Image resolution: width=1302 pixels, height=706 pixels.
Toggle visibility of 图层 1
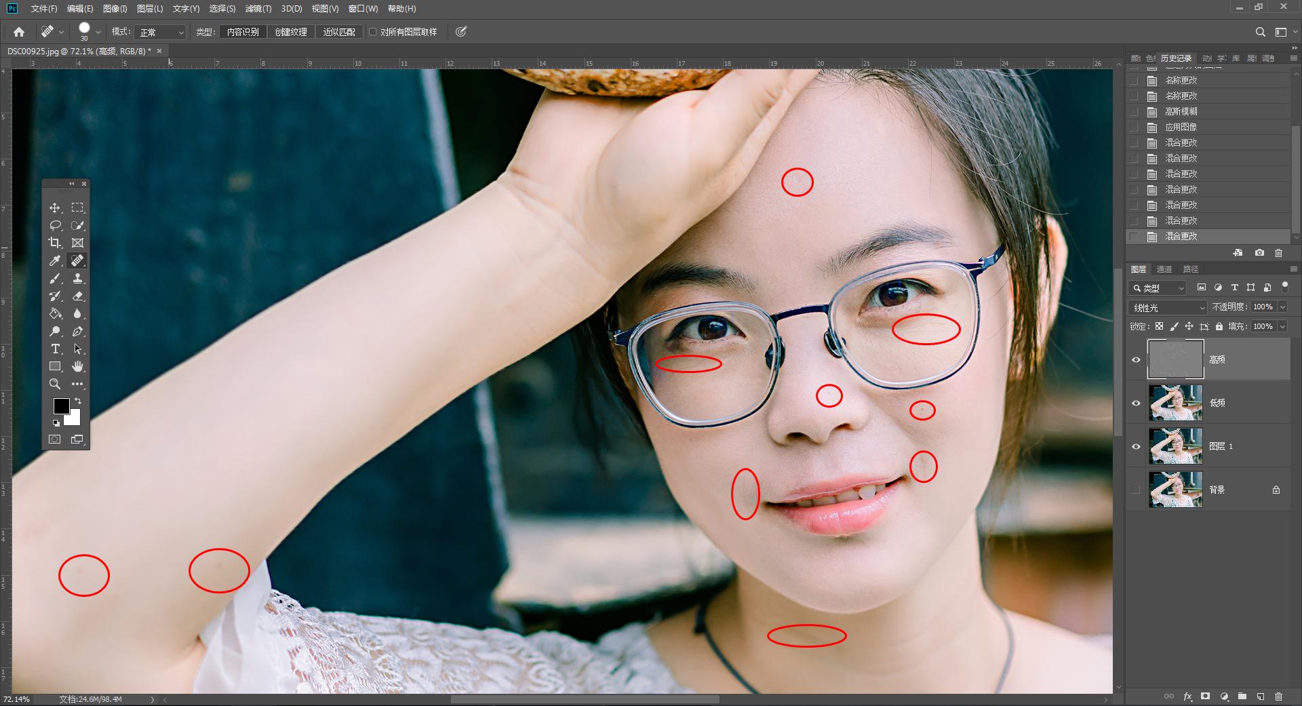pyautogui.click(x=1137, y=446)
